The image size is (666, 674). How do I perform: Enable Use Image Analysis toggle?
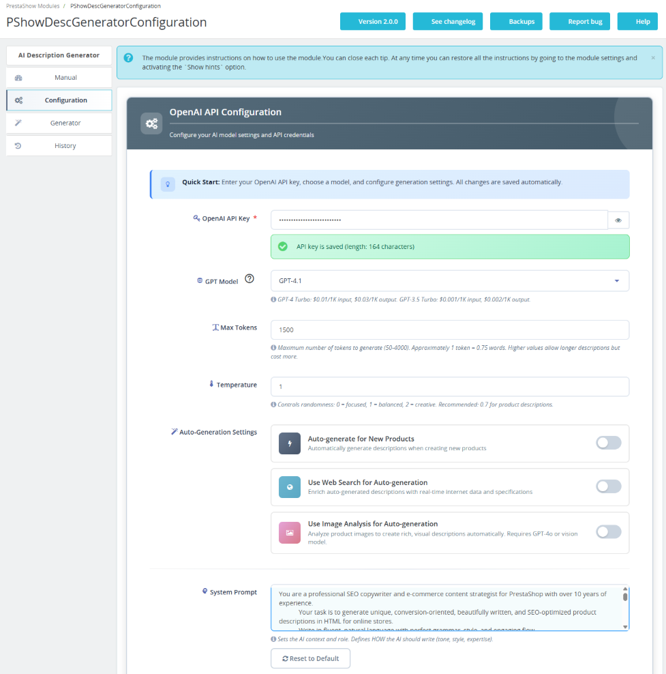click(x=608, y=531)
